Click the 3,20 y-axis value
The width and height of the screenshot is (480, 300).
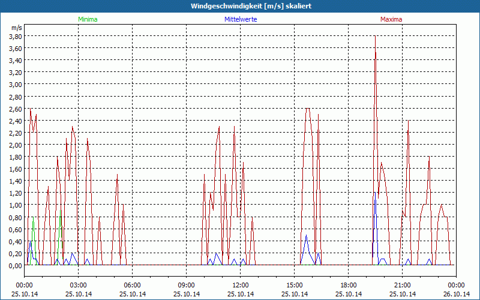click(x=16, y=72)
